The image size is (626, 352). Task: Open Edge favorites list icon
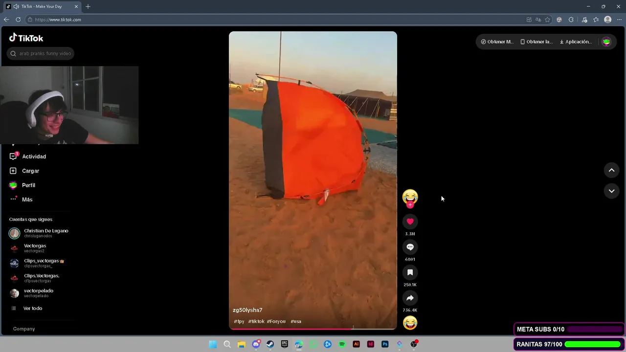click(596, 20)
